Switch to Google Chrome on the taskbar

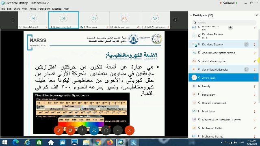tap(98, 142)
